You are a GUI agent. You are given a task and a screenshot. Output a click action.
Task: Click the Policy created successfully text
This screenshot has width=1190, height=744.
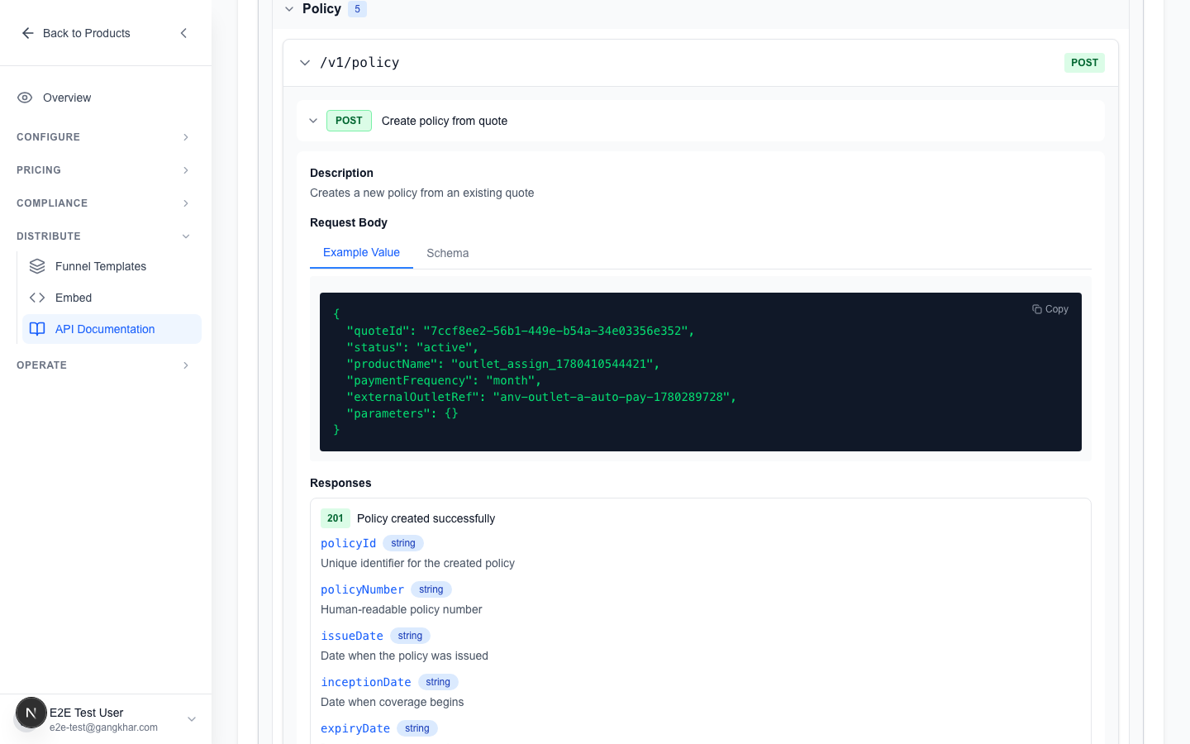tap(426, 518)
